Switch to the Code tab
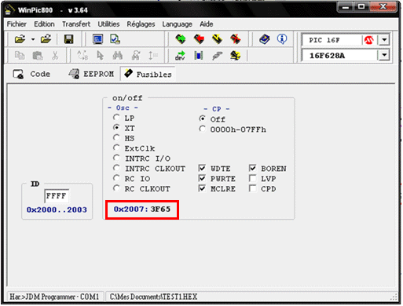The width and height of the screenshot is (403, 306). coord(31,74)
